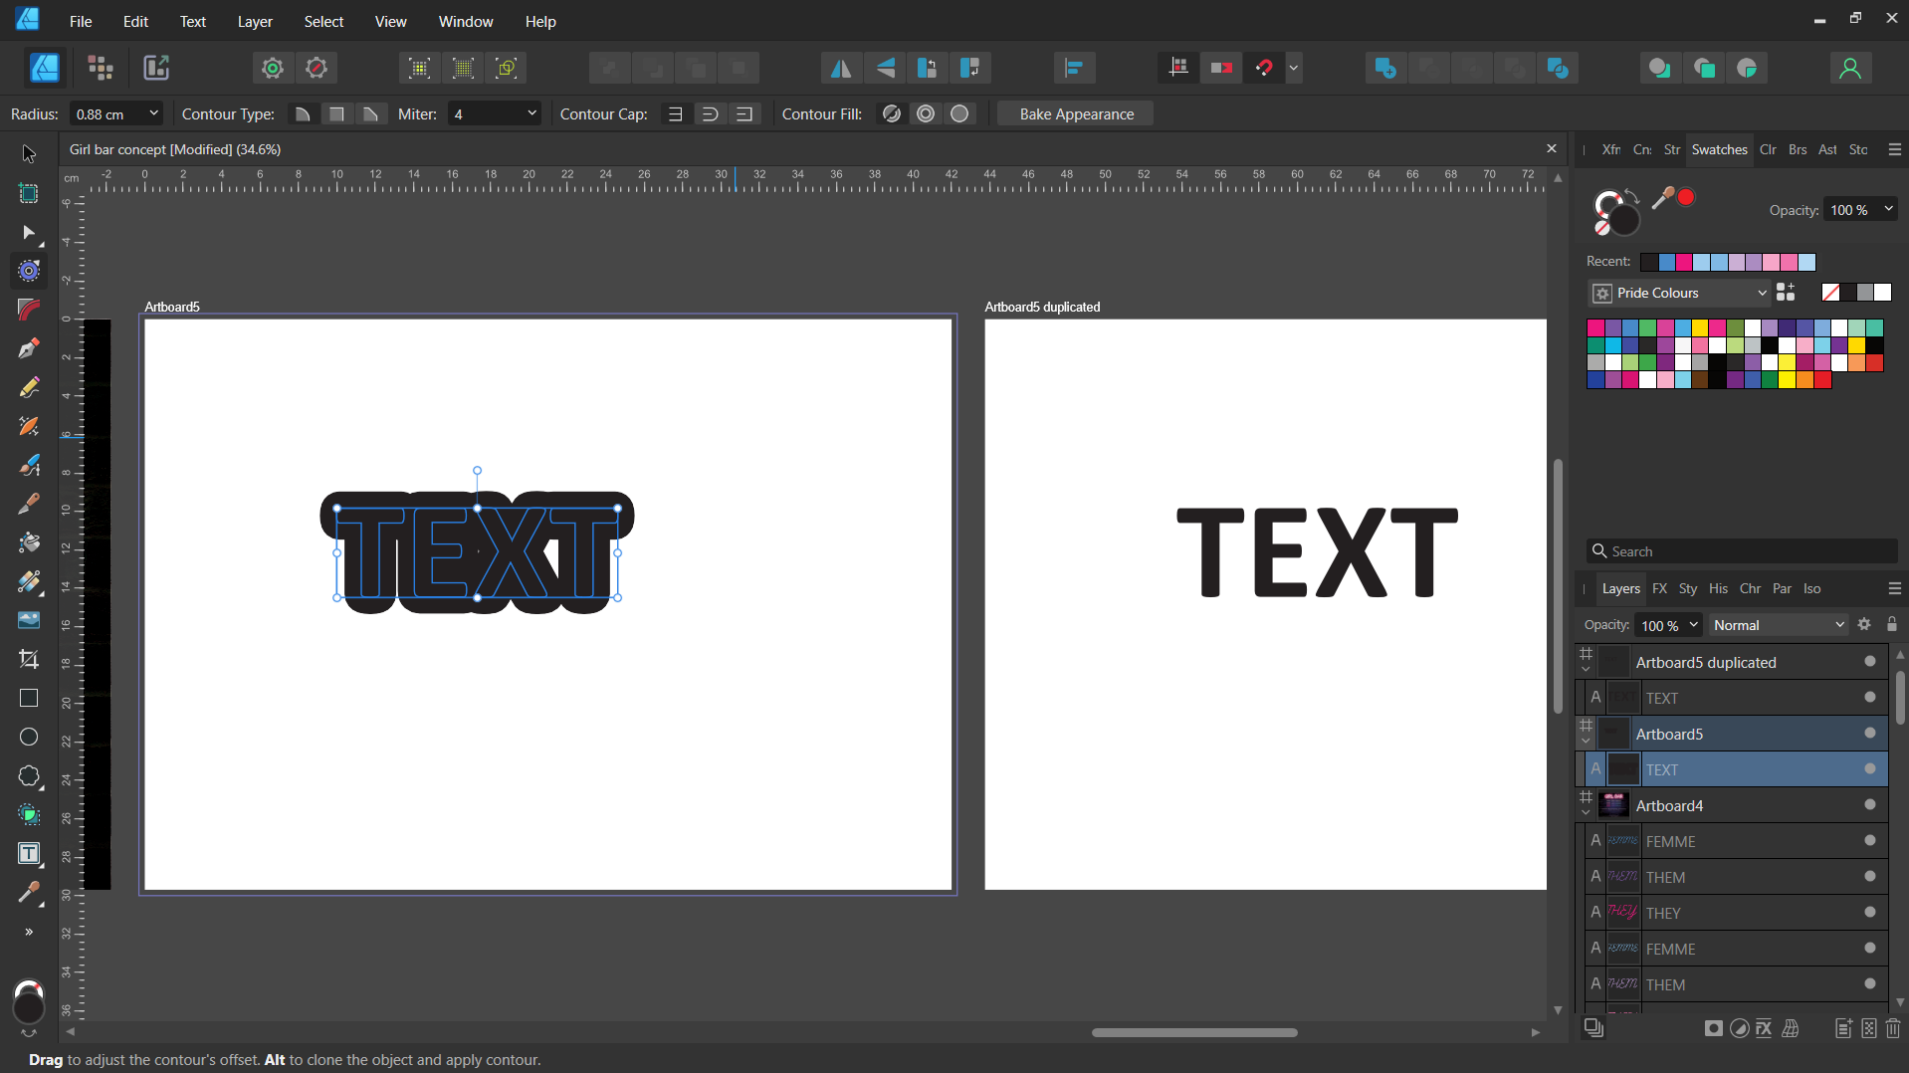Select the Ellipse shape tool
Screen dimensions: 1909x1073
tap(29, 737)
